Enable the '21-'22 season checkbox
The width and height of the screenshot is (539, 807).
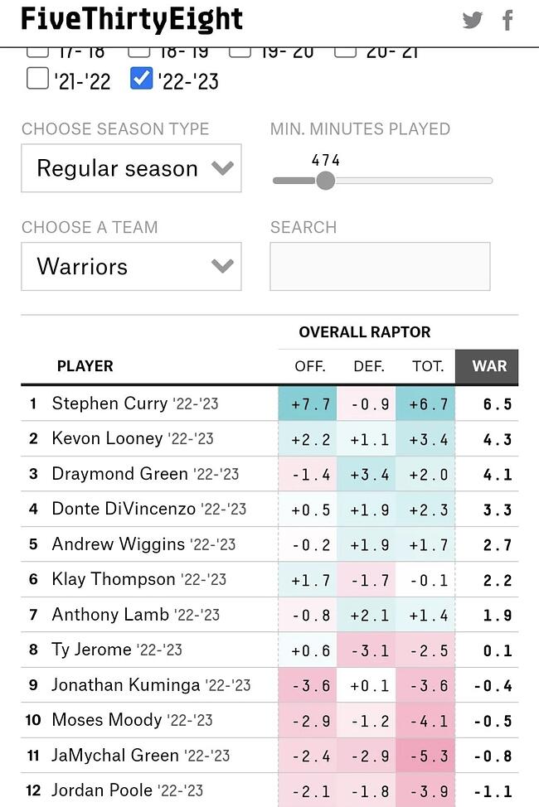37,79
